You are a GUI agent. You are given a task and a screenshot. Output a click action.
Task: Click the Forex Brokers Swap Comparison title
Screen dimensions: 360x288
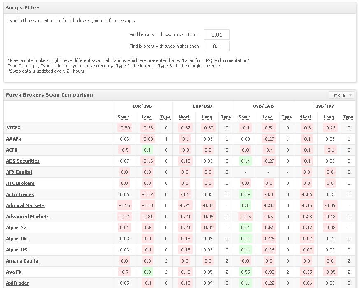click(x=49, y=95)
